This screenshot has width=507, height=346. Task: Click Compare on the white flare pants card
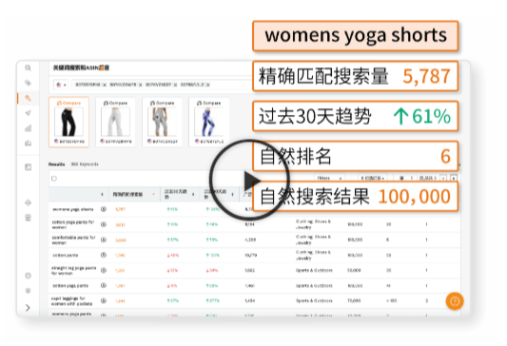click(x=115, y=103)
